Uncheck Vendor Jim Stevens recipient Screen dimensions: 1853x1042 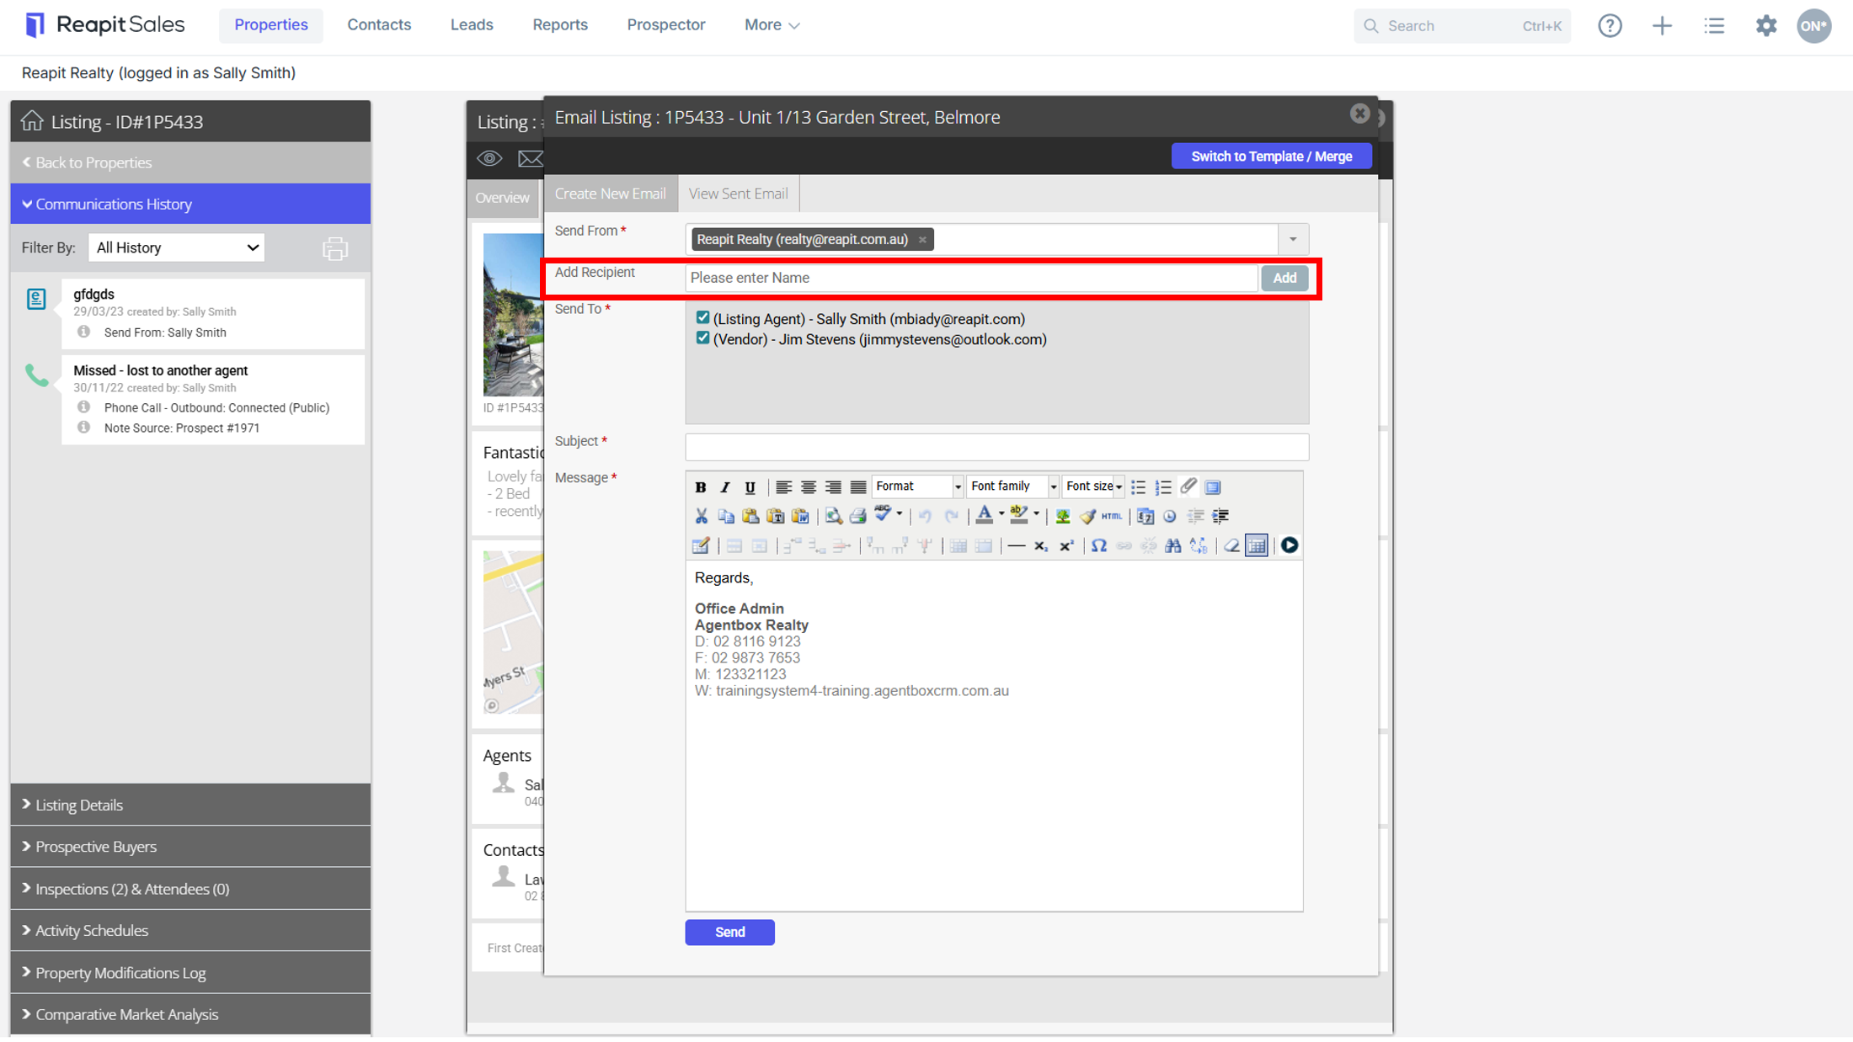click(x=702, y=338)
